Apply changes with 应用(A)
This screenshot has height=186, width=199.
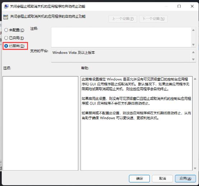(x=185, y=178)
